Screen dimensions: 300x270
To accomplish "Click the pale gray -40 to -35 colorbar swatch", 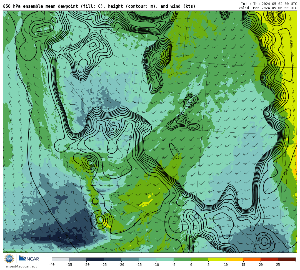I will [x=61, y=259].
